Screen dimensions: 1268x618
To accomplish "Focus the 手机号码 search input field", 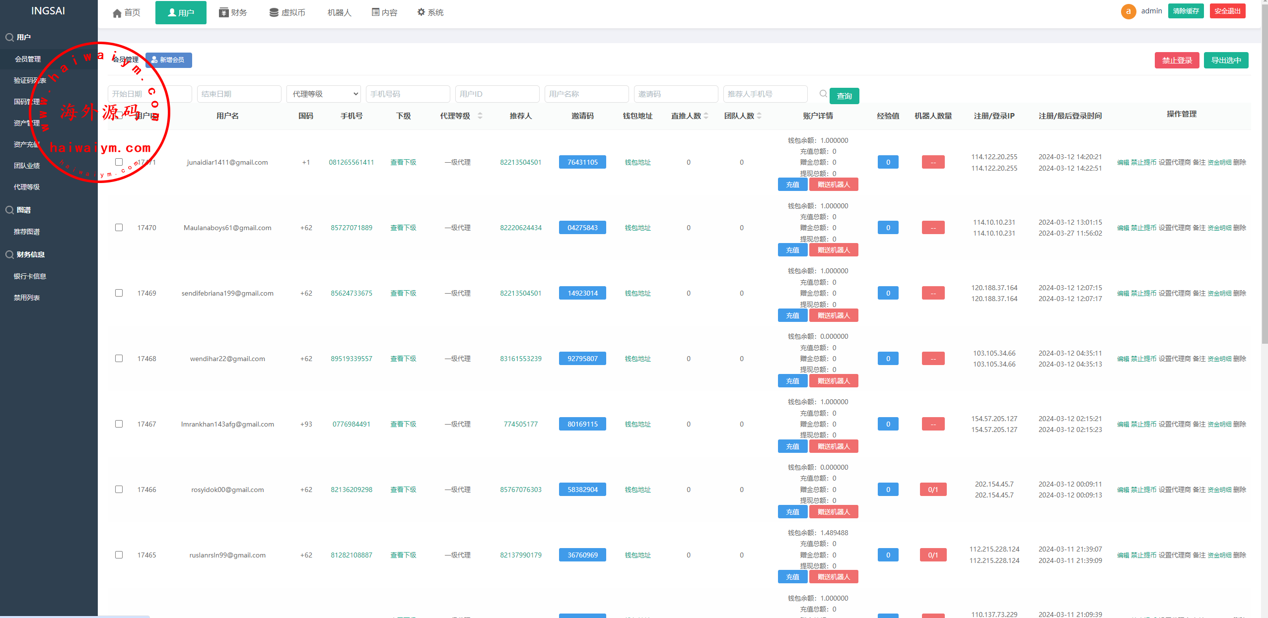I will 407,94.
